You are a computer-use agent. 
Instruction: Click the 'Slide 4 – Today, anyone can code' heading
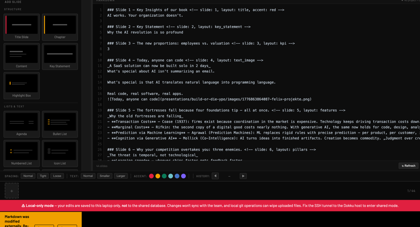click(x=185, y=60)
